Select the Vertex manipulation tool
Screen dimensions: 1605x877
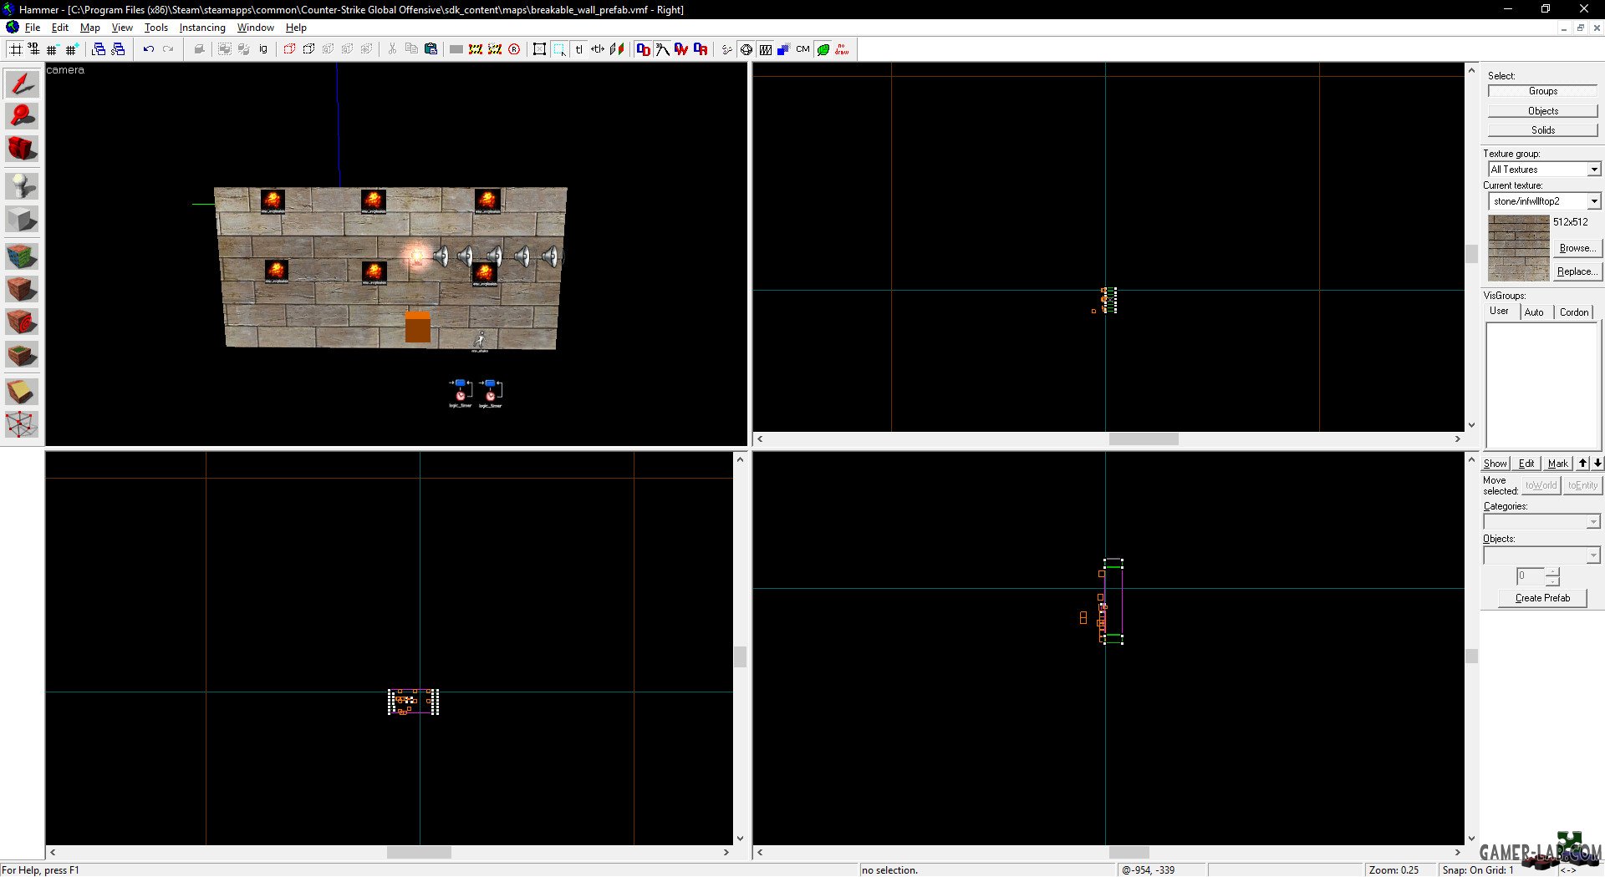[x=22, y=424]
